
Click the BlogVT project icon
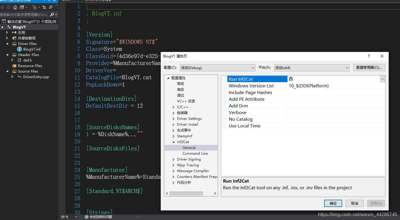point(9,27)
